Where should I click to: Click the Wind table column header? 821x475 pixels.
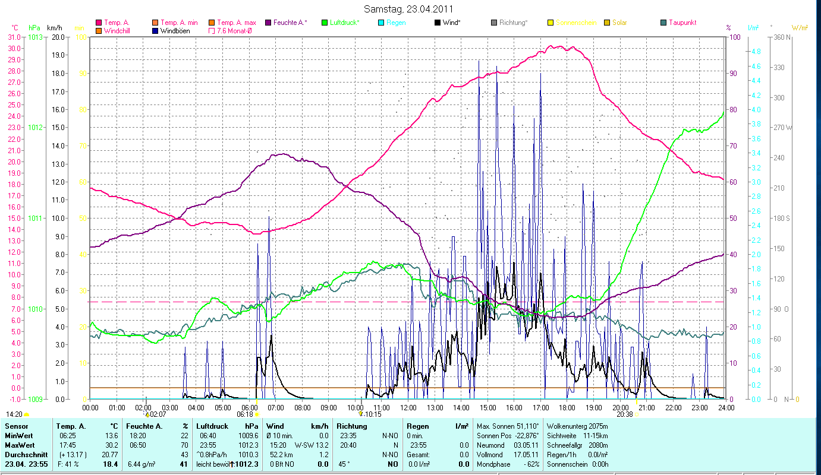[275, 426]
